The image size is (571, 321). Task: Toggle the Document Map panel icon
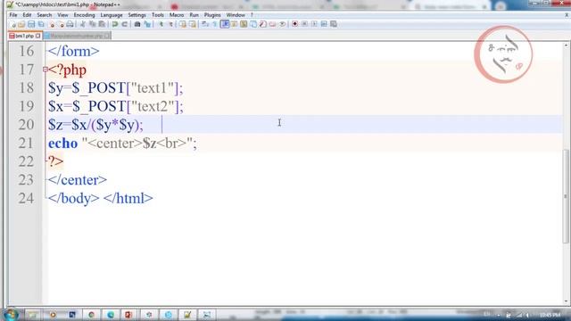click(x=244, y=24)
